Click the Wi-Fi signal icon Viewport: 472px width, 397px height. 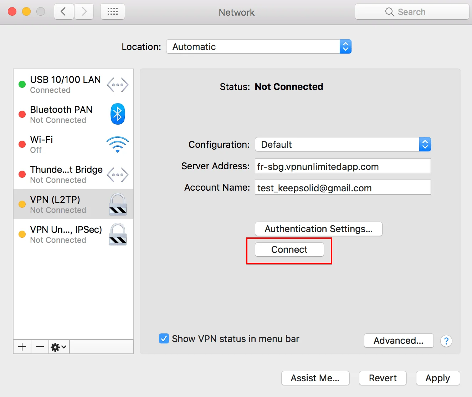pyautogui.click(x=117, y=144)
